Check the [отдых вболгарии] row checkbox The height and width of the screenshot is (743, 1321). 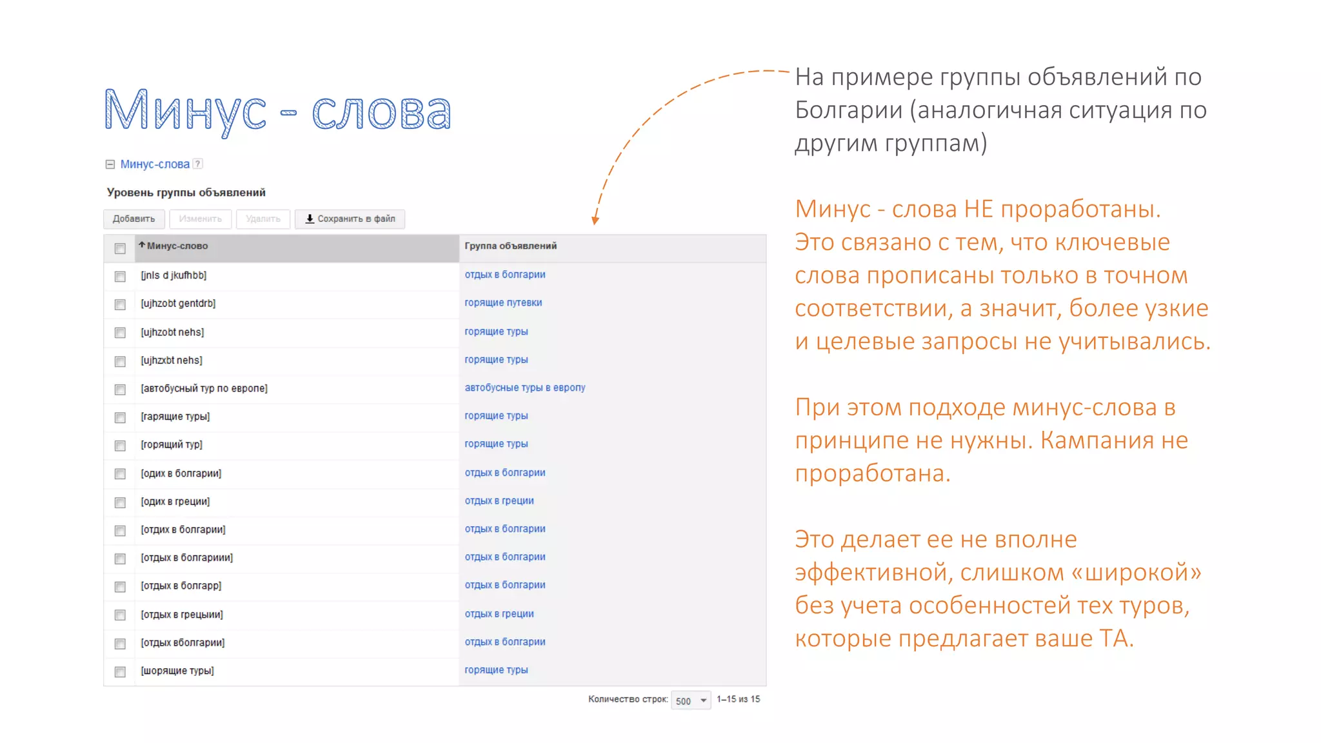[120, 644]
